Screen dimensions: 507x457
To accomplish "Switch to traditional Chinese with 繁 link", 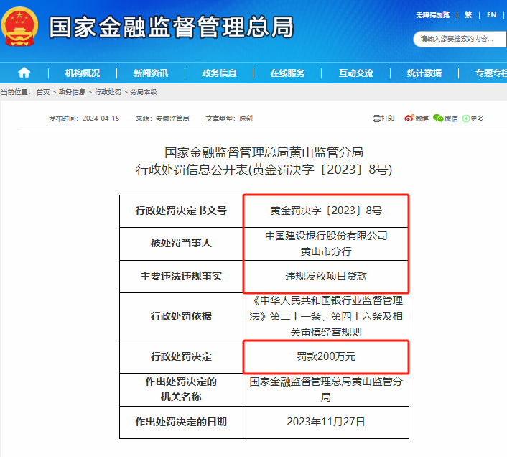I will pos(468,14).
